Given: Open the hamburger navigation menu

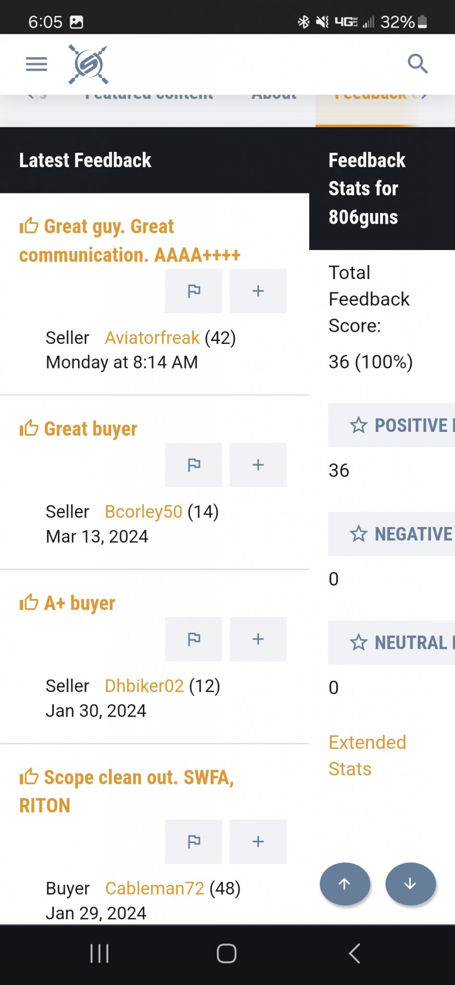Looking at the screenshot, I should coord(37,64).
